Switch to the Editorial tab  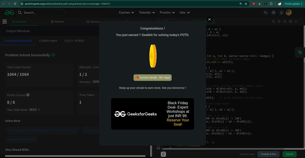coord(57,22)
